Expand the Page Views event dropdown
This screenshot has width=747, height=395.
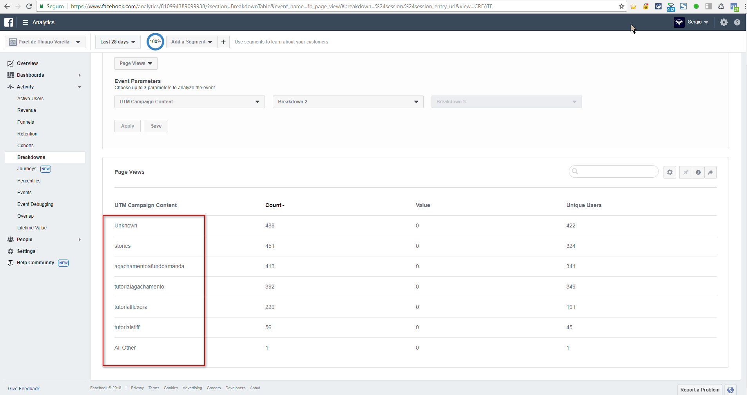click(136, 63)
